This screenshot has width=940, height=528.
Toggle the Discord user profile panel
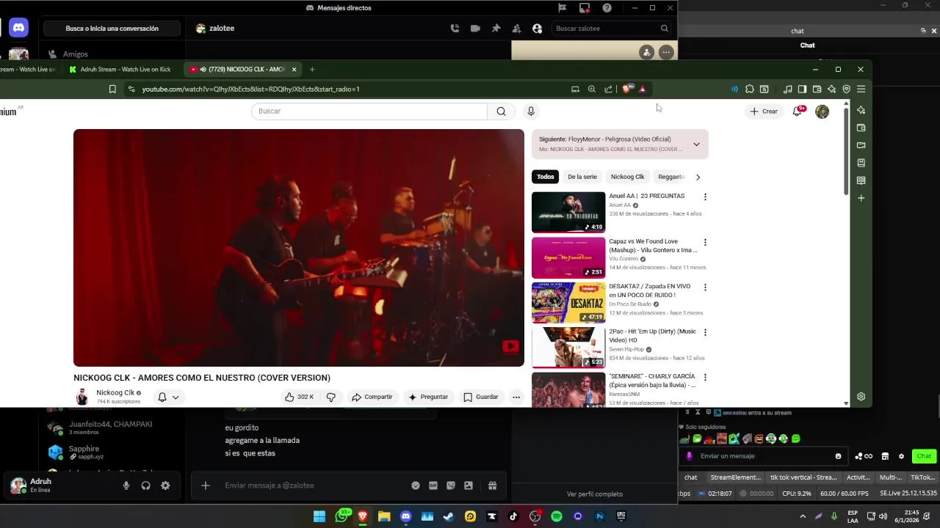tap(537, 29)
